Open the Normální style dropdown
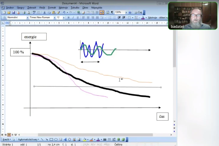This screenshot has width=219, height=146. coord(28,18)
